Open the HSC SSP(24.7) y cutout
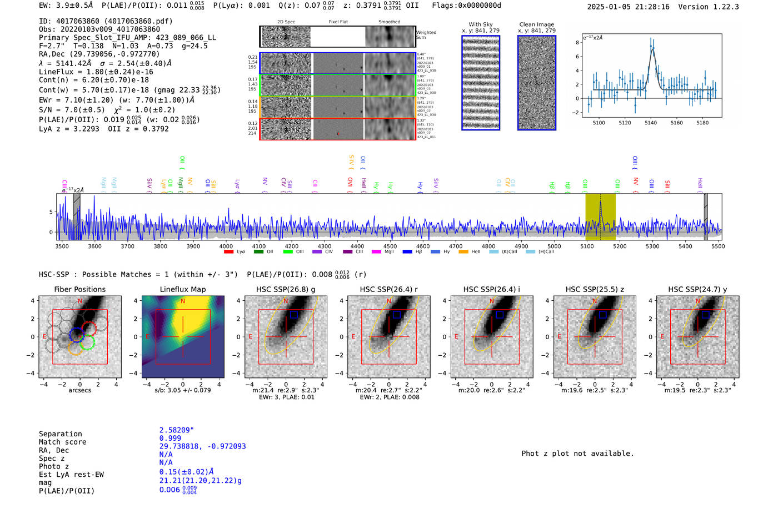The width and height of the screenshot is (778, 529). coord(698,336)
